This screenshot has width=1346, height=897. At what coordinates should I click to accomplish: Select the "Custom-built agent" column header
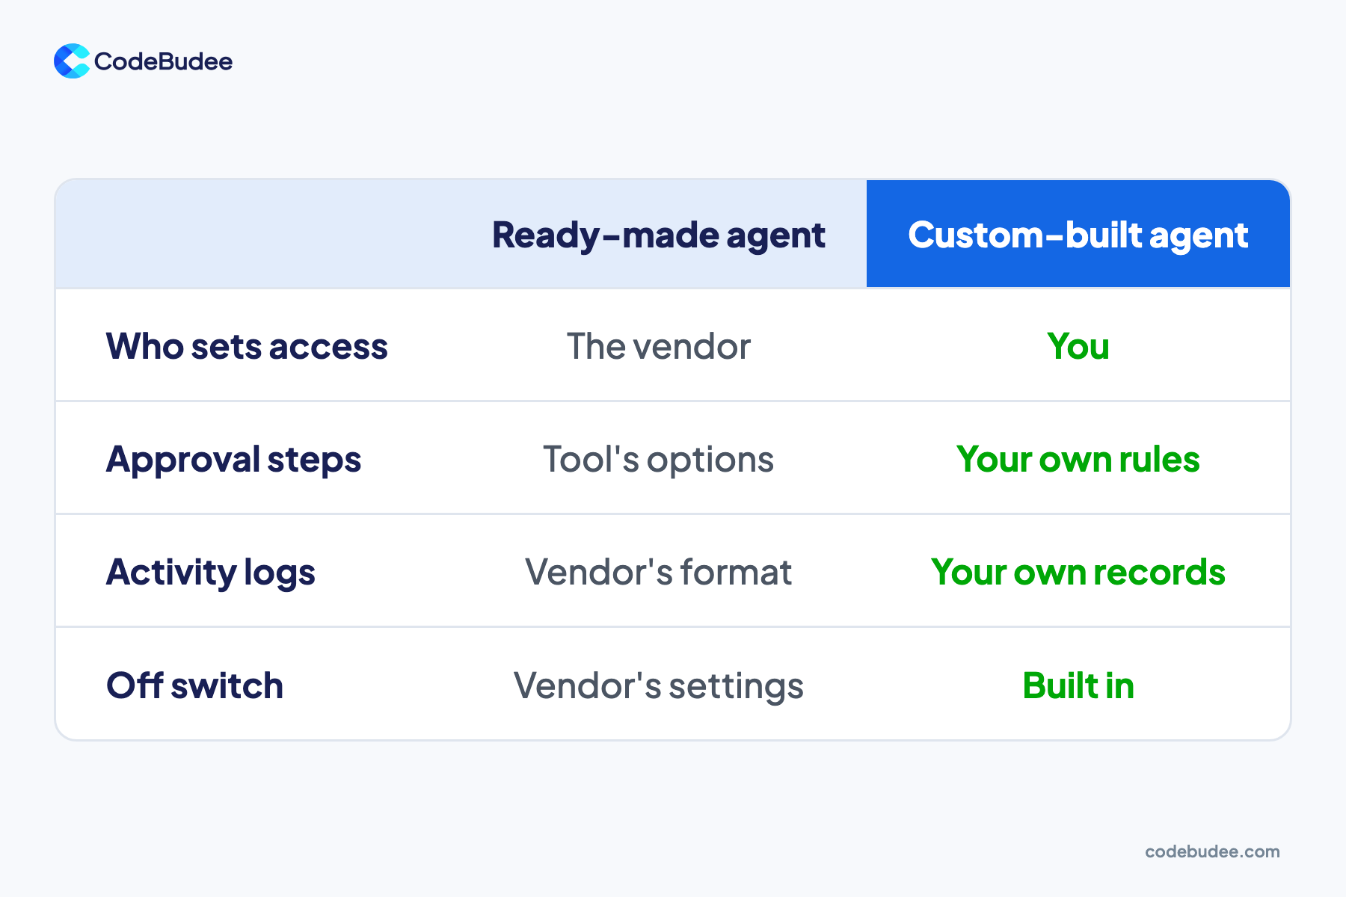click(1078, 235)
